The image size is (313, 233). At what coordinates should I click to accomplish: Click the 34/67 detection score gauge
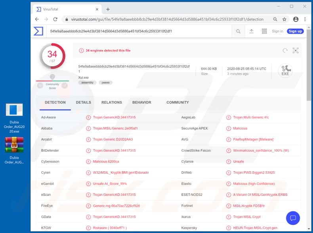[x=53, y=56]
